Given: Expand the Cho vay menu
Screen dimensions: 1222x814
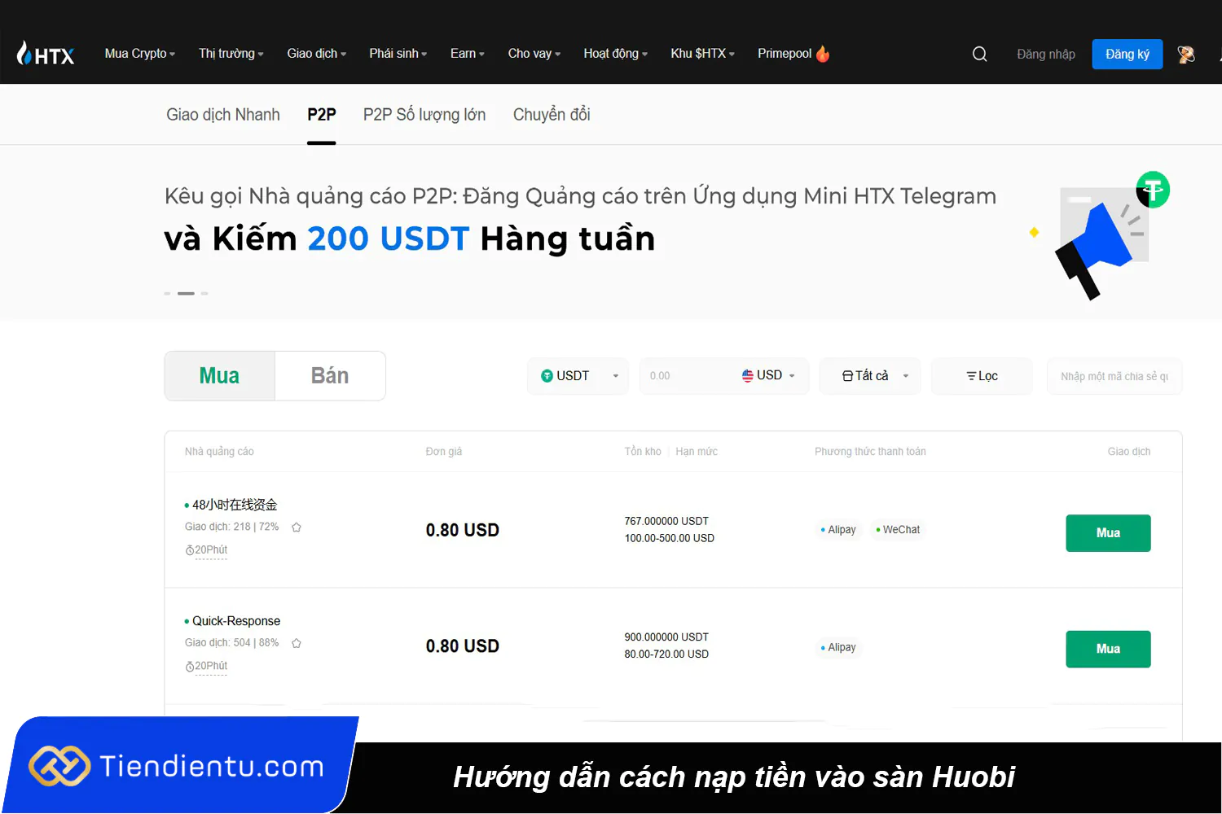Looking at the screenshot, I should point(534,54).
